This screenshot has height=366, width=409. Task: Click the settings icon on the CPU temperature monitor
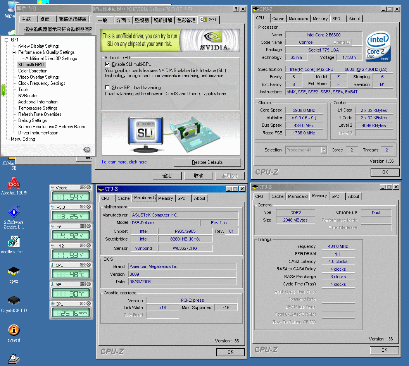pos(83,265)
